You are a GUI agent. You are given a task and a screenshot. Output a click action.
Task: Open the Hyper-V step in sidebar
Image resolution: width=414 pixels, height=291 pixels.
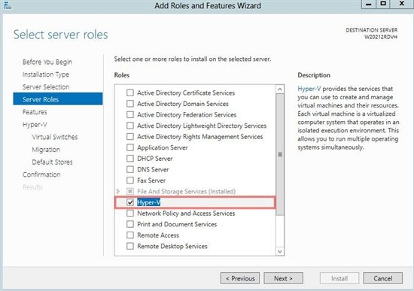tap(35, 125)
